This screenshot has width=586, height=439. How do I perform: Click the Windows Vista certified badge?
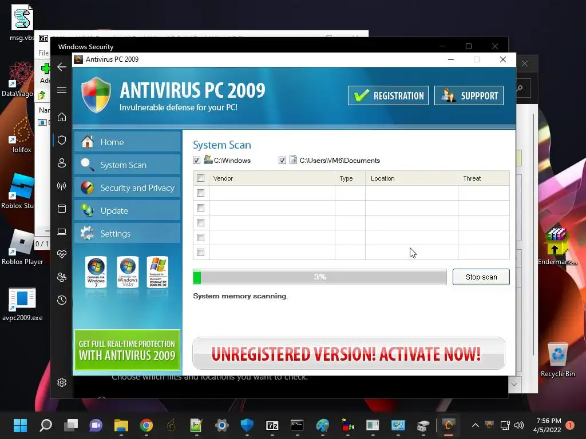pyautogui.click(x=128, y=272)
